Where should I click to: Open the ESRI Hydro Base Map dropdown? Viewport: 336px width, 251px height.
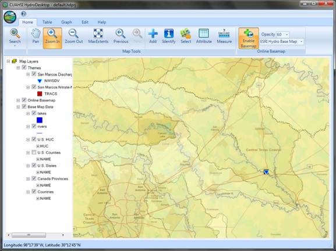coord(301,41)
